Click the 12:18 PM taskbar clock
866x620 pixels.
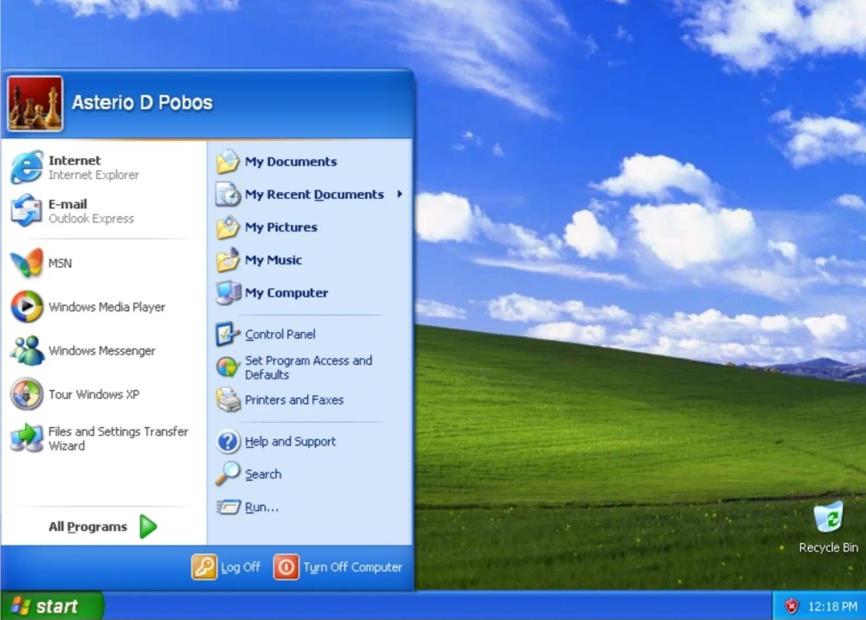click(x=833, y=607)
